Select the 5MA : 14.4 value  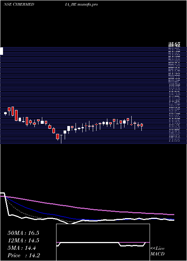pyautogui.click(x=22, y=248)
